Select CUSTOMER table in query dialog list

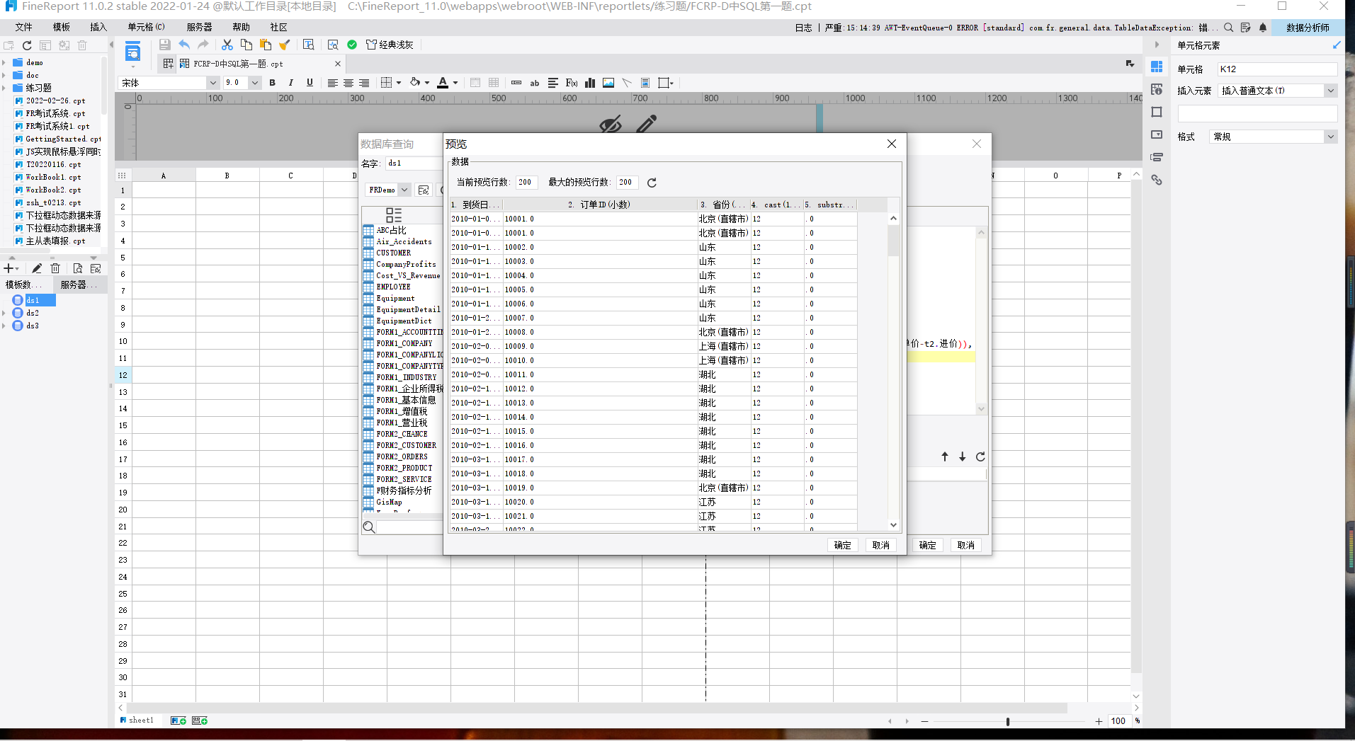click(394, 253)
